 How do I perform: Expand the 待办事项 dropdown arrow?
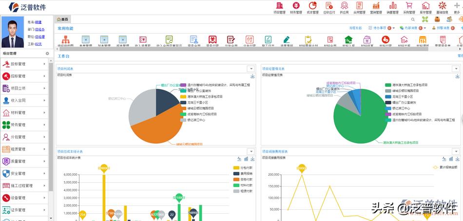393,28
